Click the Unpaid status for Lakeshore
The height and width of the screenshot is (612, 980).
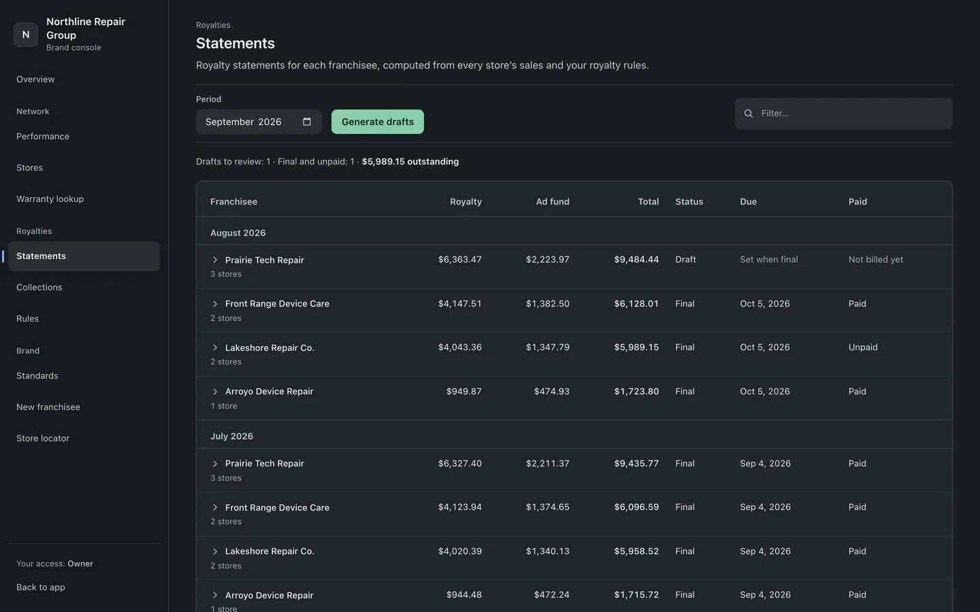click(x=863, y=347)
